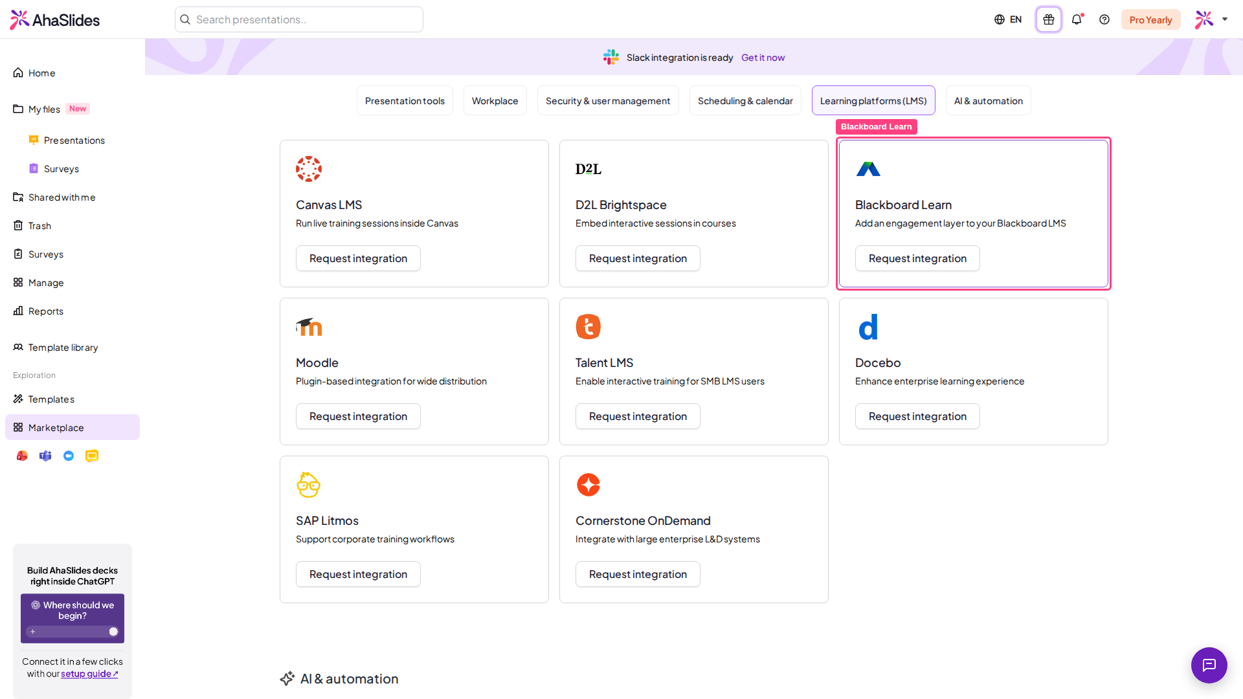This screenshot has width=1243, height=699.
Task: Click the AhaSlides logo
Action: [55, 19]
